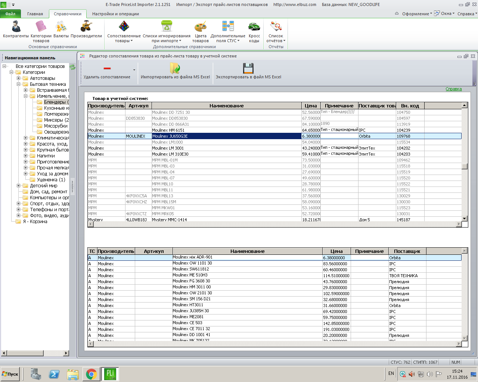The height and width of the screenshot is (382, 478).
Task: Open PowerShell from the taskbar
Action: (54, 374)
